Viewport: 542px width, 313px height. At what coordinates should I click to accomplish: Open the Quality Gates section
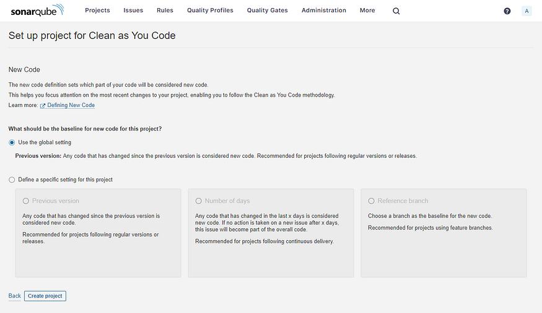click(267, 11)
